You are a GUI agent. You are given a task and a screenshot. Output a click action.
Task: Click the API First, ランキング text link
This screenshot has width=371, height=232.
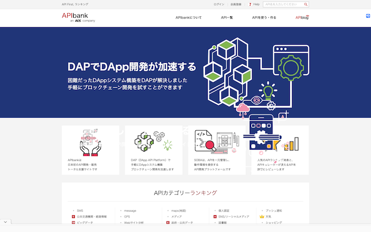pyautogui.click(x=75, y=4)
